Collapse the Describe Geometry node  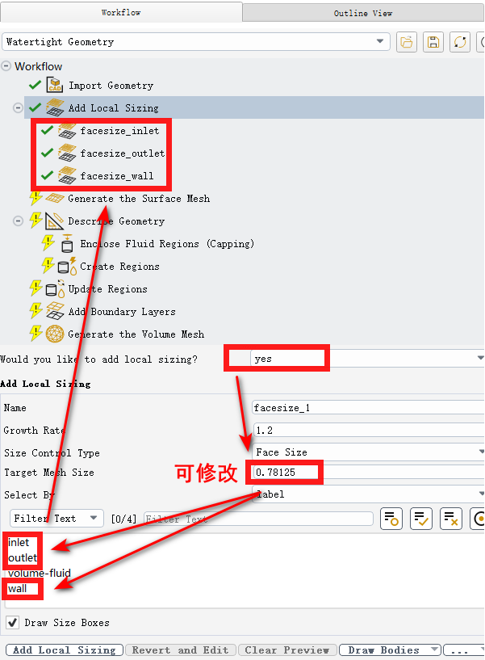pos(18,221)
